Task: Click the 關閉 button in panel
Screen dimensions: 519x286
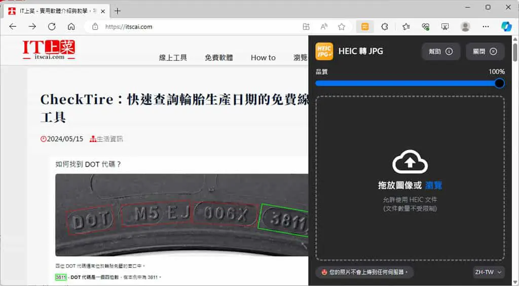Action: [485, 51]
